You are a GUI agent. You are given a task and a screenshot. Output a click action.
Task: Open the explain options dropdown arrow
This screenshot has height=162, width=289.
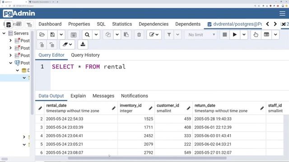click(275, 35)
